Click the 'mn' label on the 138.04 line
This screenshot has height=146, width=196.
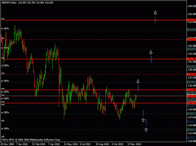[3, 73]
